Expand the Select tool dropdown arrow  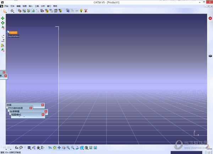[x=6, y=12]
